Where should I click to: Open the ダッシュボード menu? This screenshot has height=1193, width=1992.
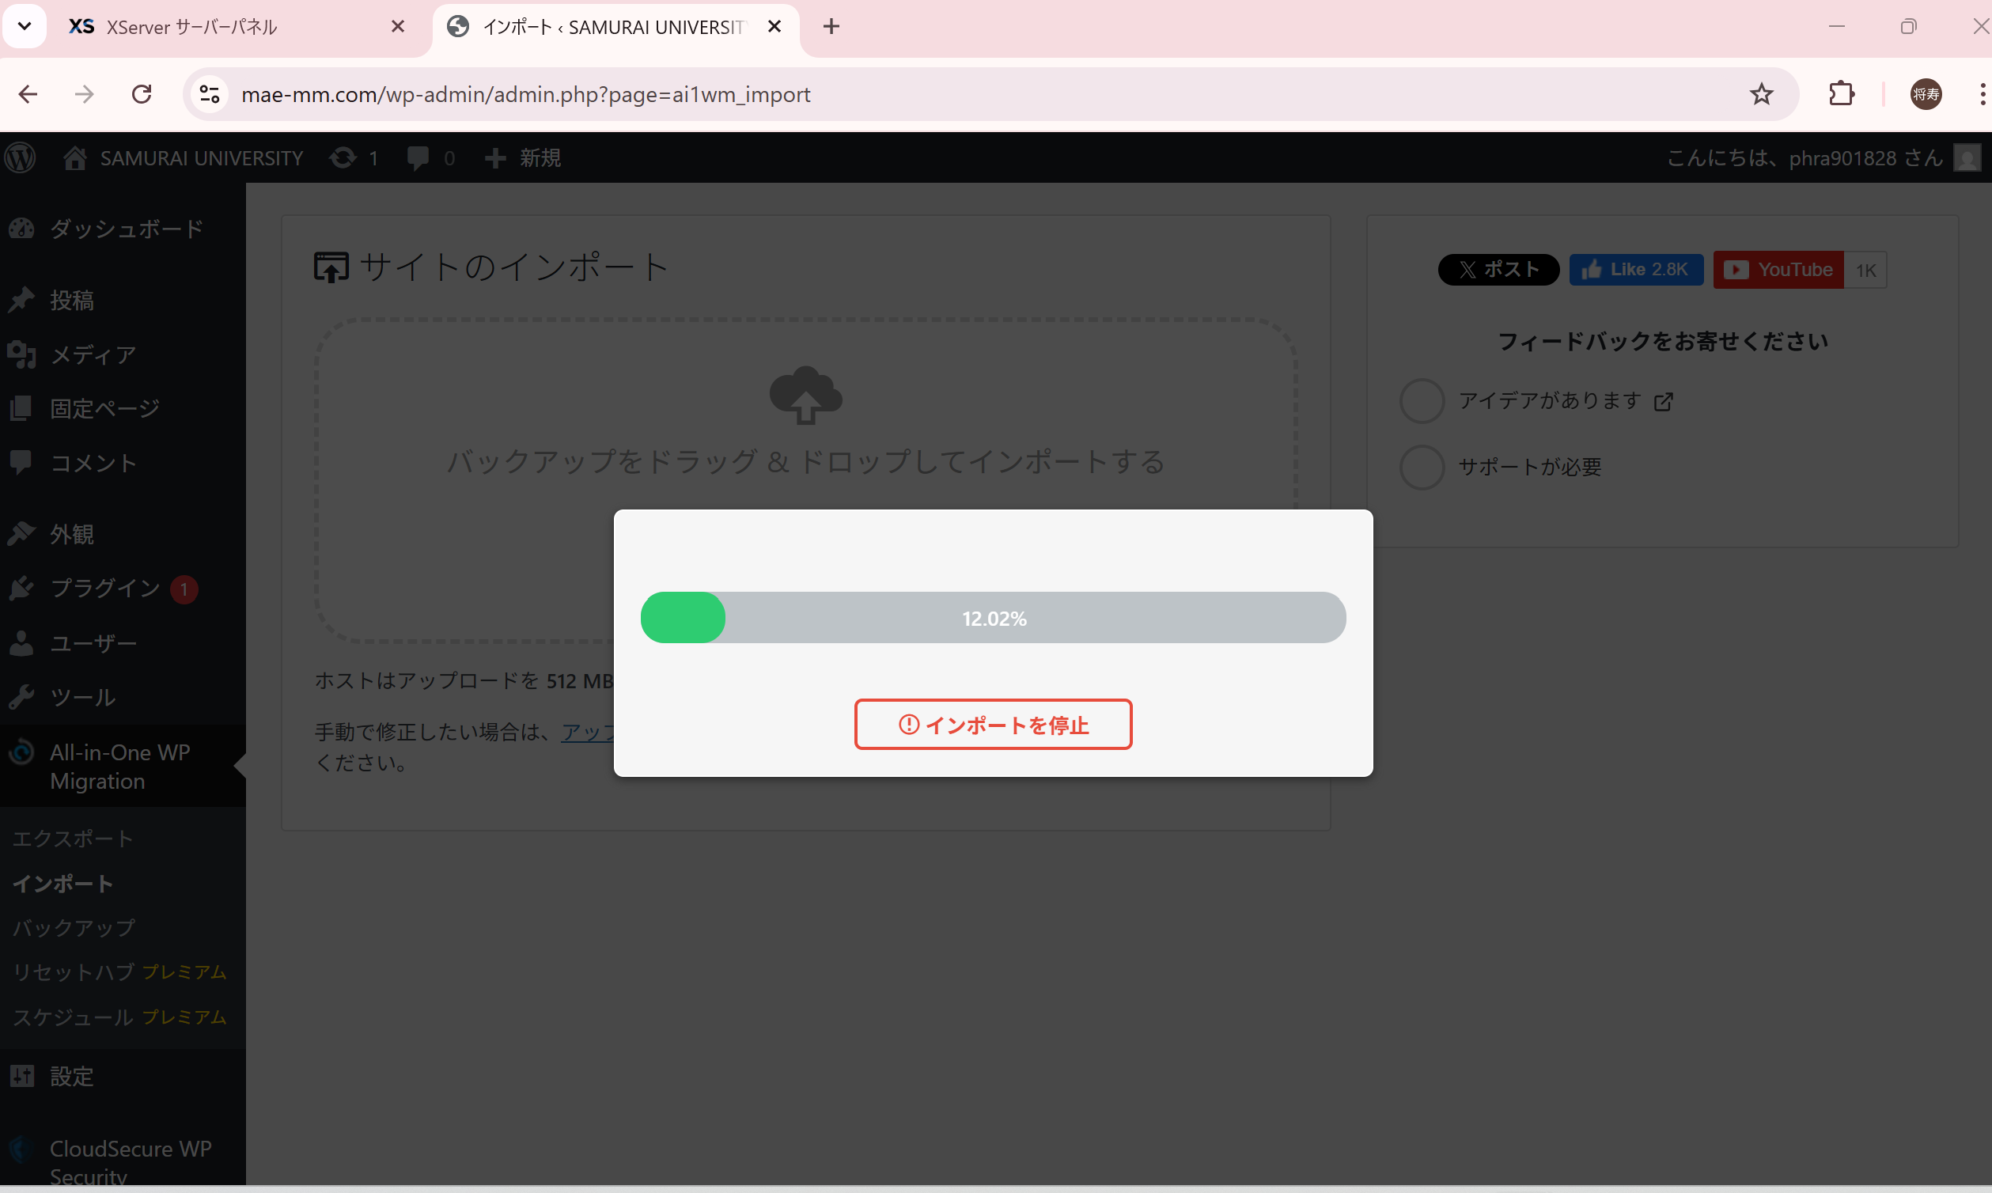(x=123, y=229)
